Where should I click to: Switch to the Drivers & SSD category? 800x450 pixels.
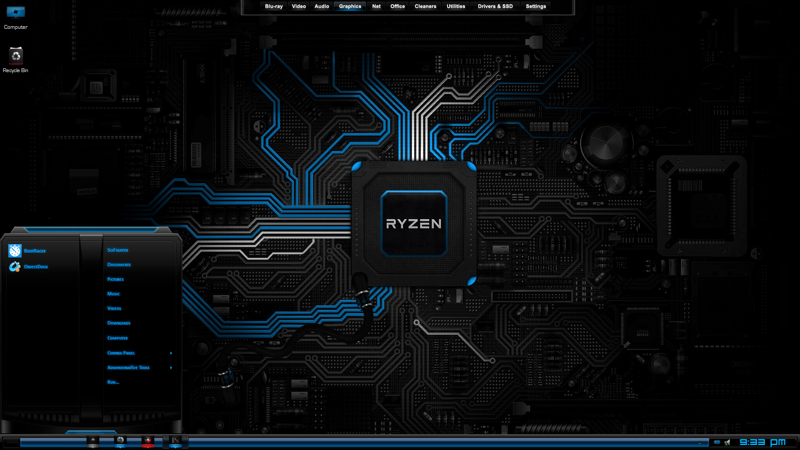coord(495,6)
